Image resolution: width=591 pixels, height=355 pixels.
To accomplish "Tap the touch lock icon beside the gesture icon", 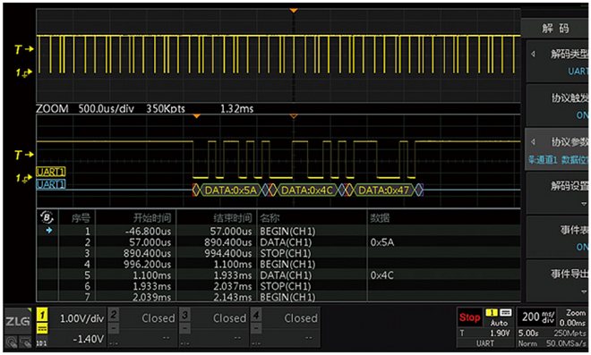I will coord(25,342).
